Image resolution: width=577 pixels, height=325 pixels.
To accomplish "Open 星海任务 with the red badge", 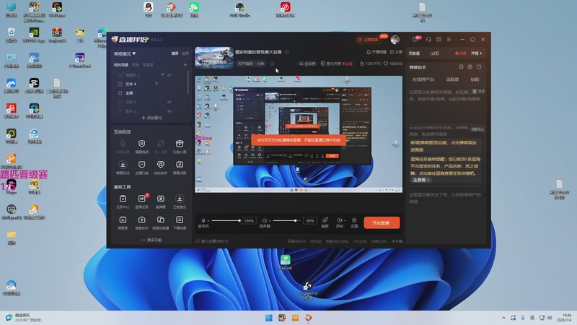I will tap(141, 201).
